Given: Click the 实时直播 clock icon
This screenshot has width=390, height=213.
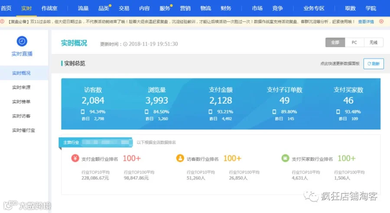Looking at the screenshot, I should pos(22,41).
